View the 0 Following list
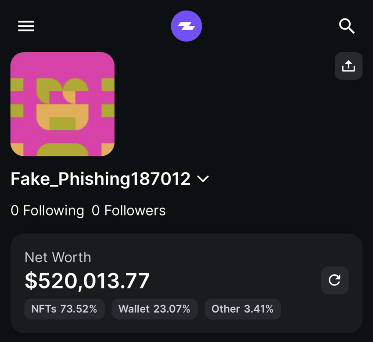373x342 pixels. coord(47,211)
